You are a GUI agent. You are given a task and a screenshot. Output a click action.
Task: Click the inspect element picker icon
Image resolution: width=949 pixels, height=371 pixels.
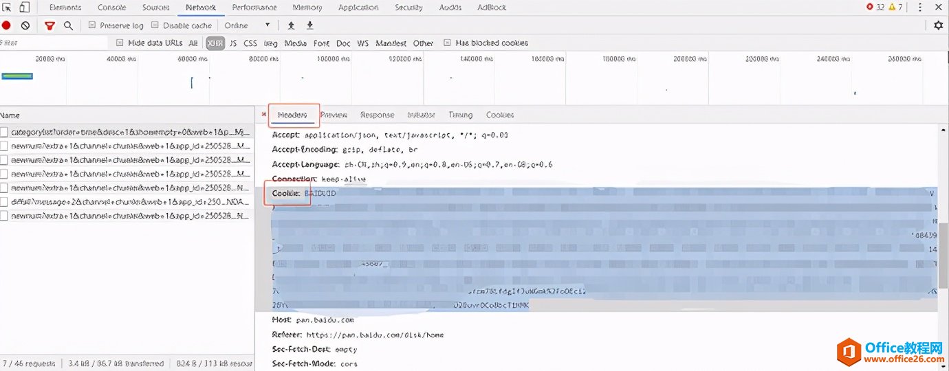pos(8,8)
